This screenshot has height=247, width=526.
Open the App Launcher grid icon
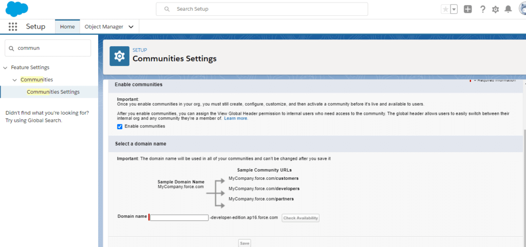pyautogui.click(x=13, y=27)
